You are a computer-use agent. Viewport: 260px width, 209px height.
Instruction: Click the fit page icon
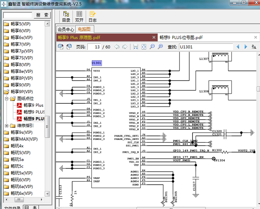pyautogui.click(x=144, y=47)
